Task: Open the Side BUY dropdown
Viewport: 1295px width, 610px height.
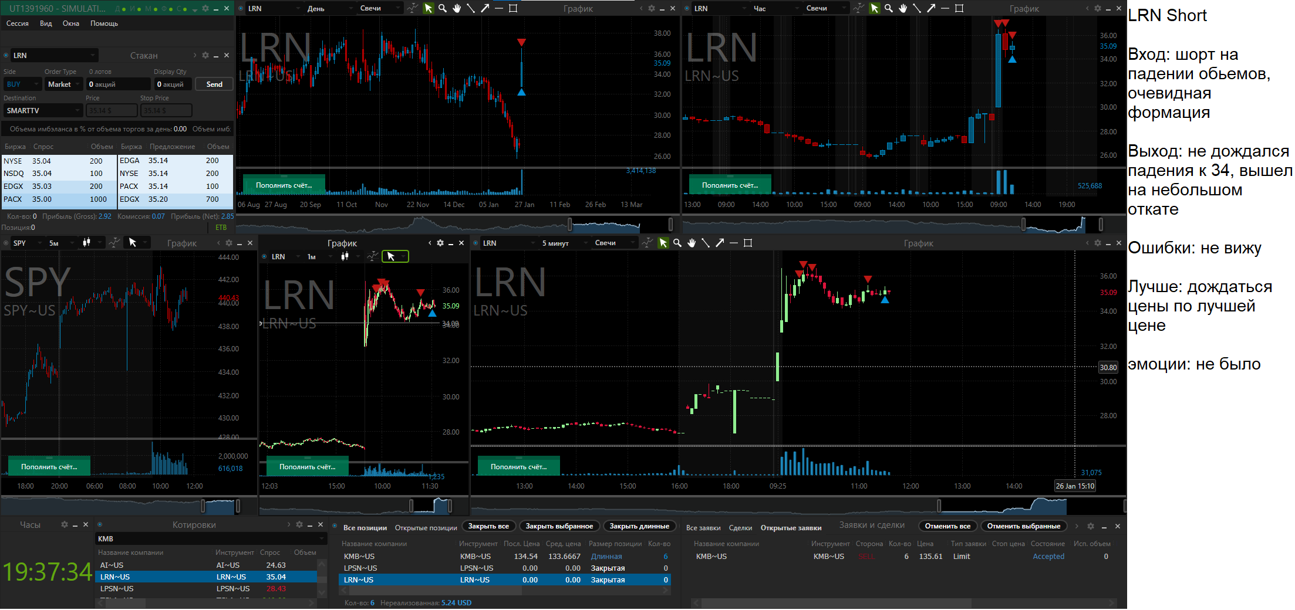Action: coord(22,84)
